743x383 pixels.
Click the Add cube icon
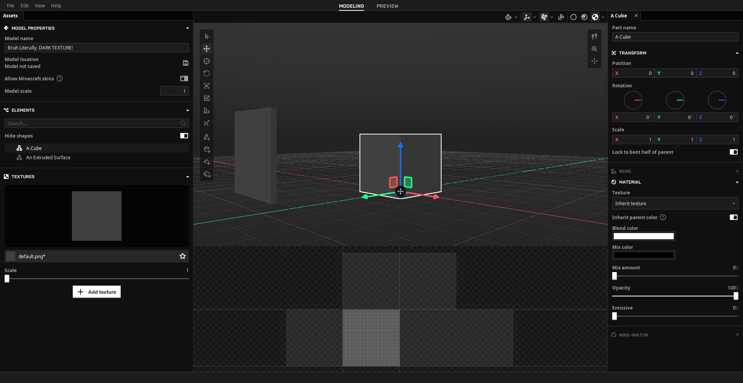[x=207, y=150]
